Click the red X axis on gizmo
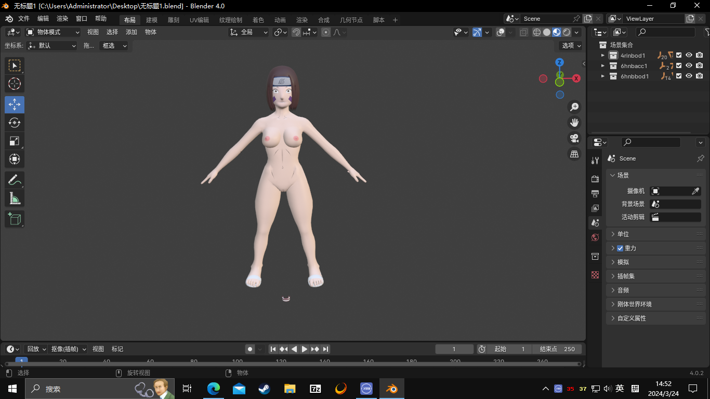Screen dimensions: 710x399 coord(576,78)
